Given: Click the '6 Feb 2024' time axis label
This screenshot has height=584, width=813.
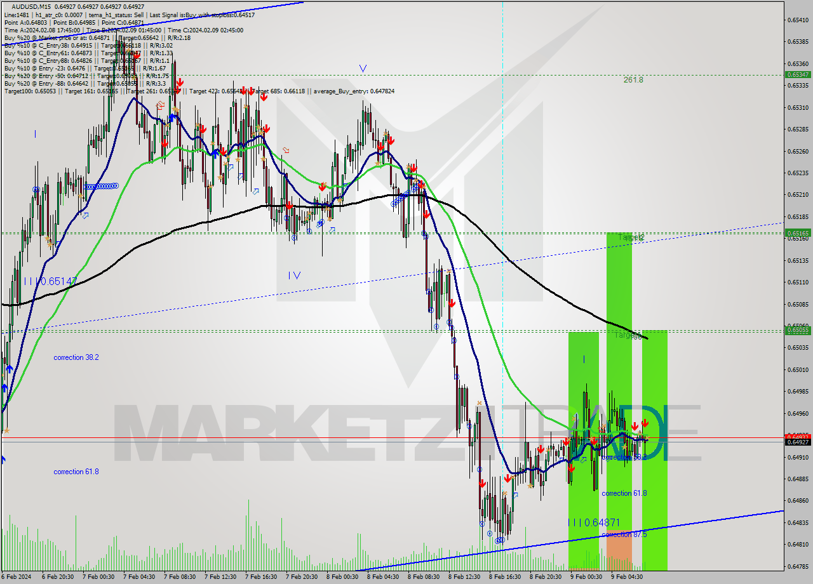Looking at the screenshot, I should point(17,577).
